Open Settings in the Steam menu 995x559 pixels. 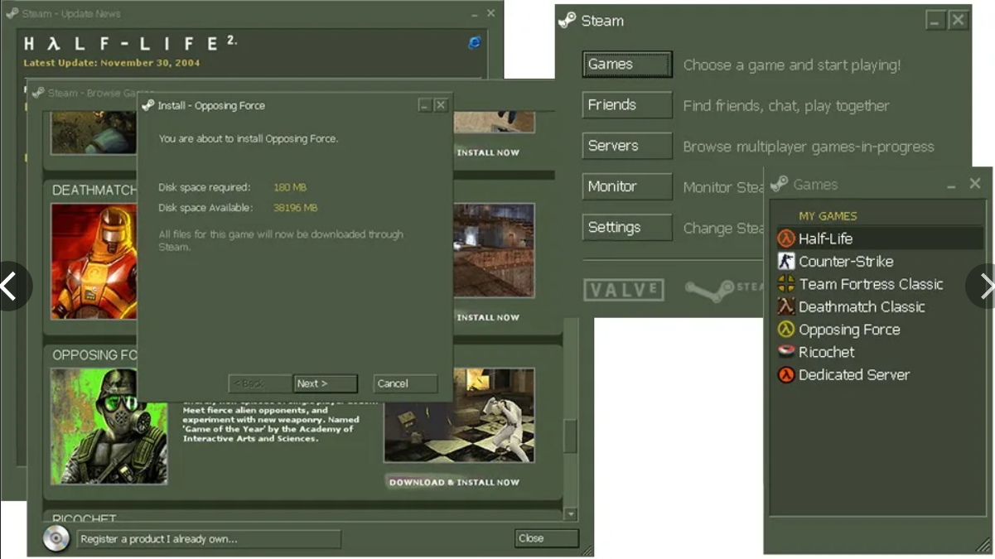point(627,227)
